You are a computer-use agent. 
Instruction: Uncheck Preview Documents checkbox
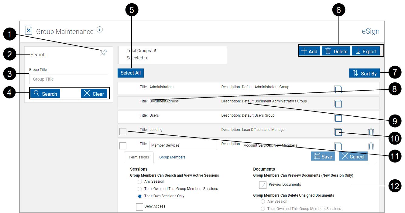click(x=263, y=185)
